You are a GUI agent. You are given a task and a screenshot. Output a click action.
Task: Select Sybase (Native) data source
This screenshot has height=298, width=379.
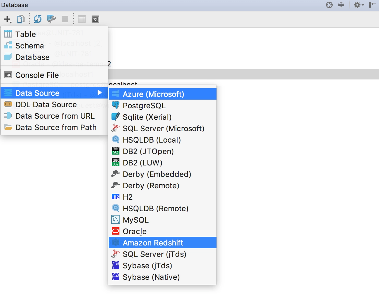point(163,277)
